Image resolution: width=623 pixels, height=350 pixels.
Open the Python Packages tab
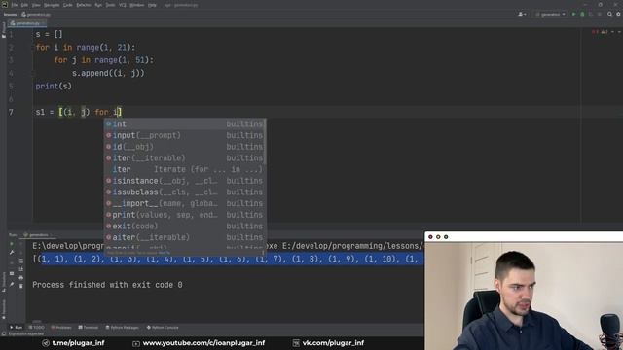click(x=123, y=328)
